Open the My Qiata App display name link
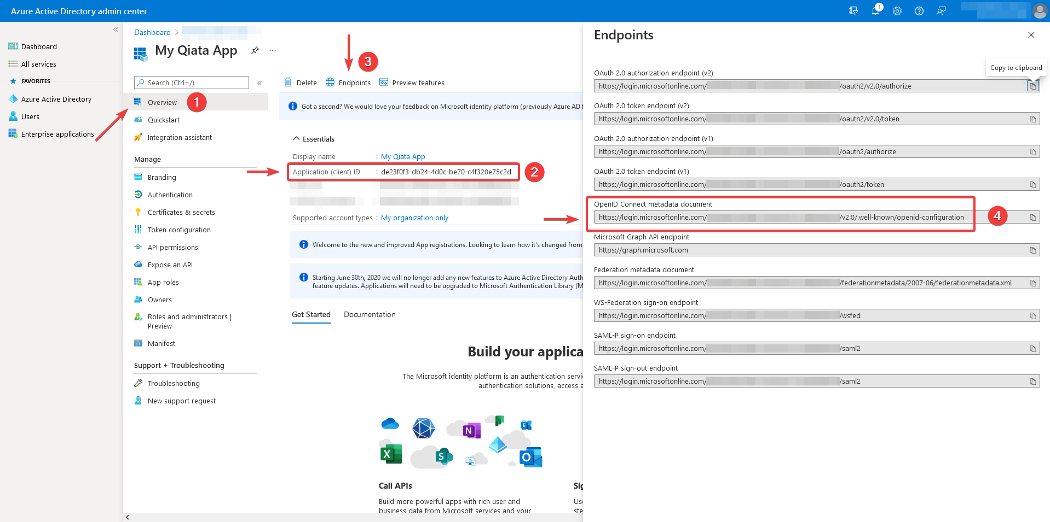Image resolution: width=1050 pixels, height=522 pixels. (x=403, y=156)
